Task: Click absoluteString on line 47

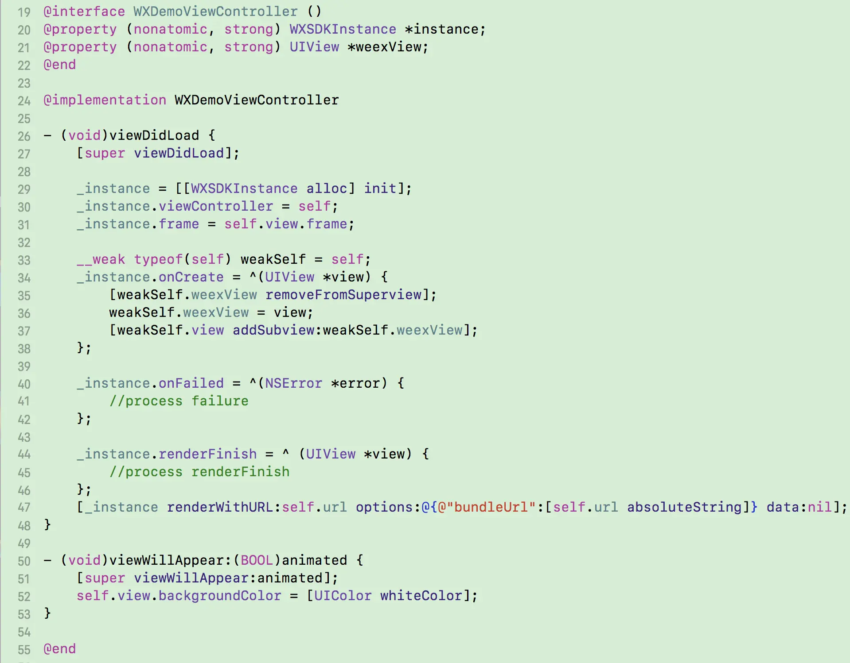Action: coord(684,507)
